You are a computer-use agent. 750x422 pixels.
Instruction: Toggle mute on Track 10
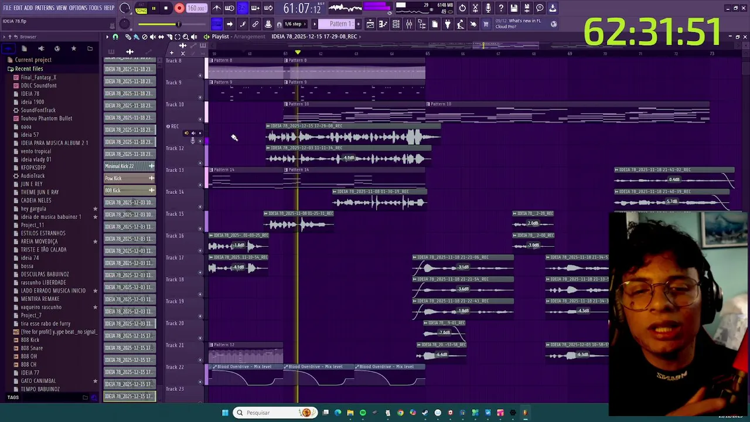pyautogui.click(x=200, y=119)
